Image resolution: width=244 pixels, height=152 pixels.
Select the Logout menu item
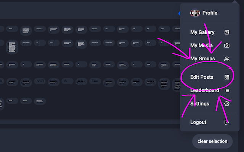click(198, 122)
